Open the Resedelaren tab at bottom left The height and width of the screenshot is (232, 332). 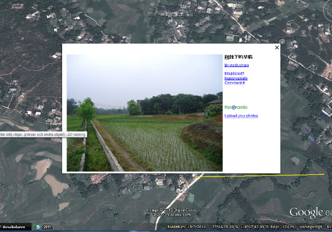pos(15,227)
